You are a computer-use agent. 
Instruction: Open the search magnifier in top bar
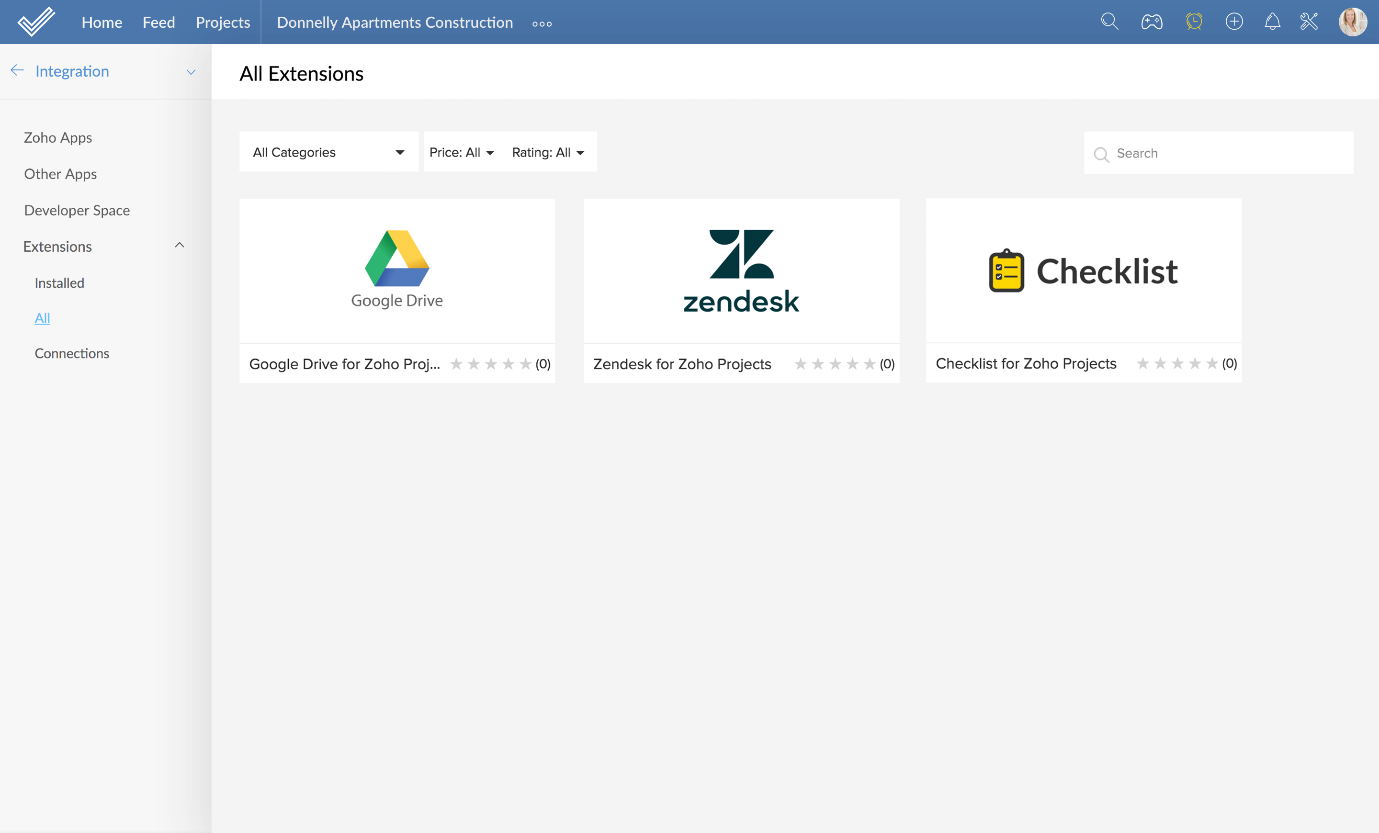click(x=1109, y=22)
